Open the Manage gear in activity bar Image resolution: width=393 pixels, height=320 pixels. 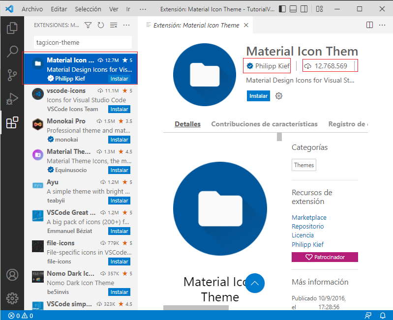[x=12, y=298]
